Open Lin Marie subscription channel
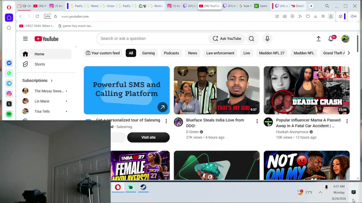This screenshot has width=362, height=203. click(x=45, y=101)
